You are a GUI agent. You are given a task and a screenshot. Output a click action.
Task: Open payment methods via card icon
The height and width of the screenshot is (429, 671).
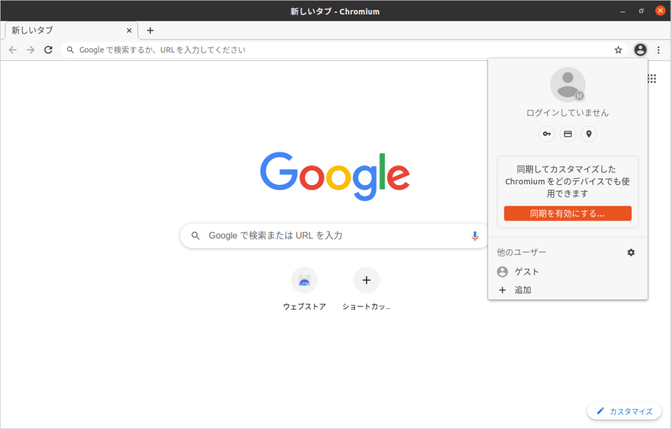point(568,134)
